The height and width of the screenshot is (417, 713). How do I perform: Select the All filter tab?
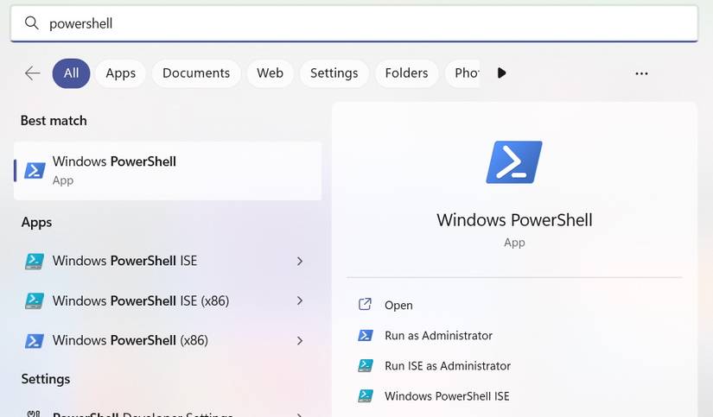(x=71, y=73)
